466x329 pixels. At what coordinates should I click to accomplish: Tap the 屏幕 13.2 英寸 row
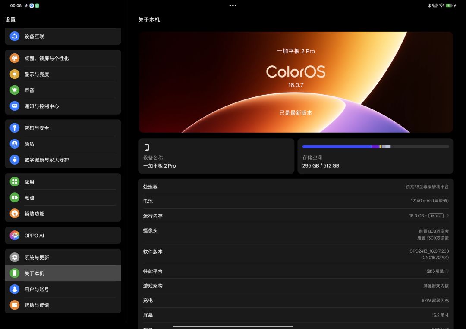pos(296,315)
